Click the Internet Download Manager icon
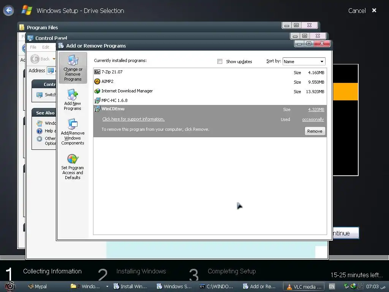Screen dimensions: 389x292 click(97, 91)
